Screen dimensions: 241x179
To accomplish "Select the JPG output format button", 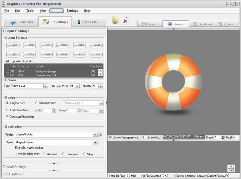I will [13, 45].
